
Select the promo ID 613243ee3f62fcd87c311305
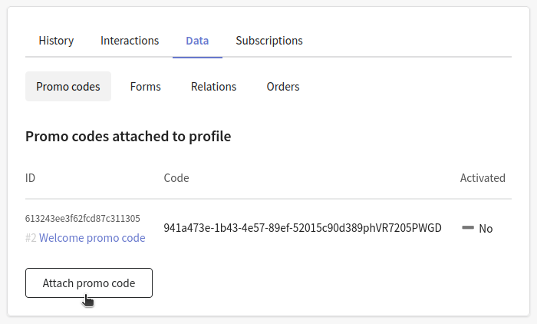(83, 218)
